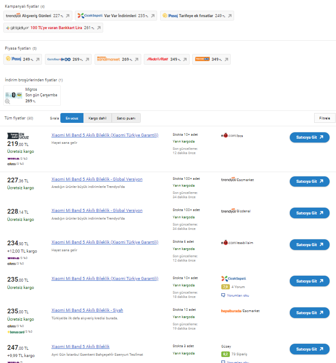The width and height of the screenshot is (336, 363).
Task: Click the Sanalmarket 269 TL market price chip
Action: pos(118,59)
